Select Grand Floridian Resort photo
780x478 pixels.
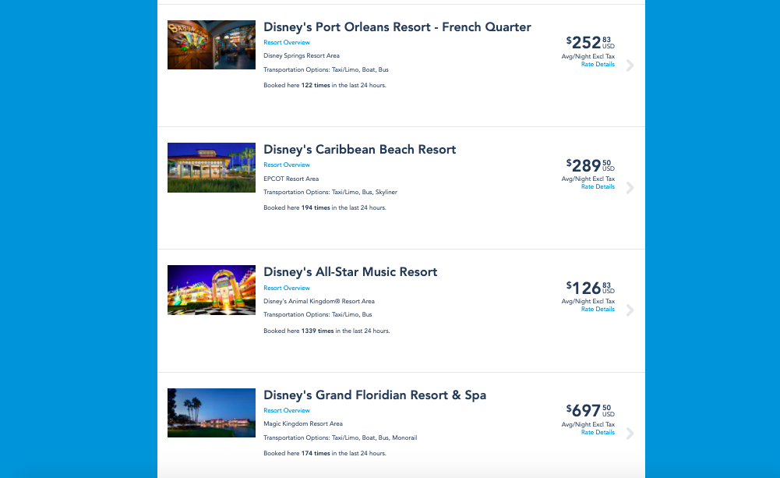[211, 412]
